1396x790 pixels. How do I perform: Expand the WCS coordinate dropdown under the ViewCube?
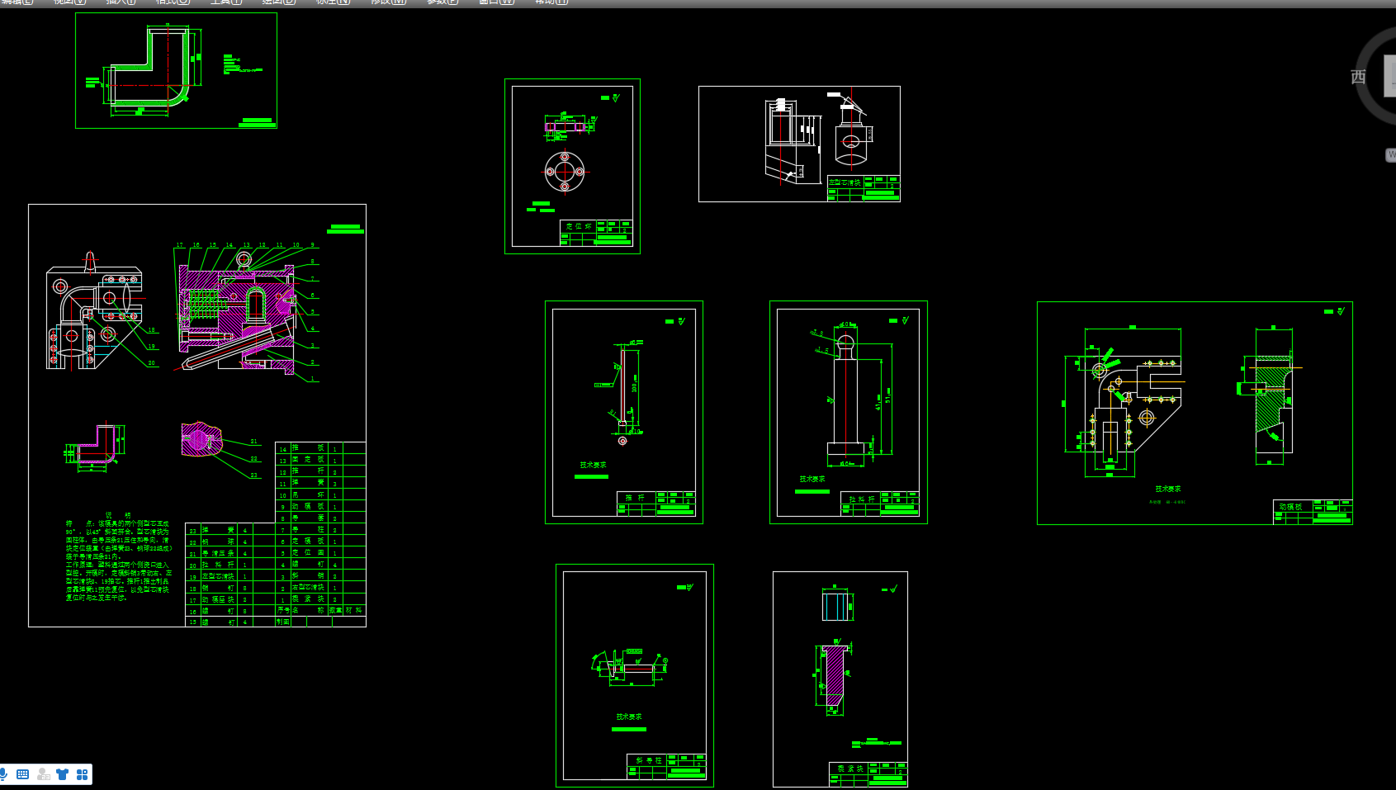click(1390, 154)
